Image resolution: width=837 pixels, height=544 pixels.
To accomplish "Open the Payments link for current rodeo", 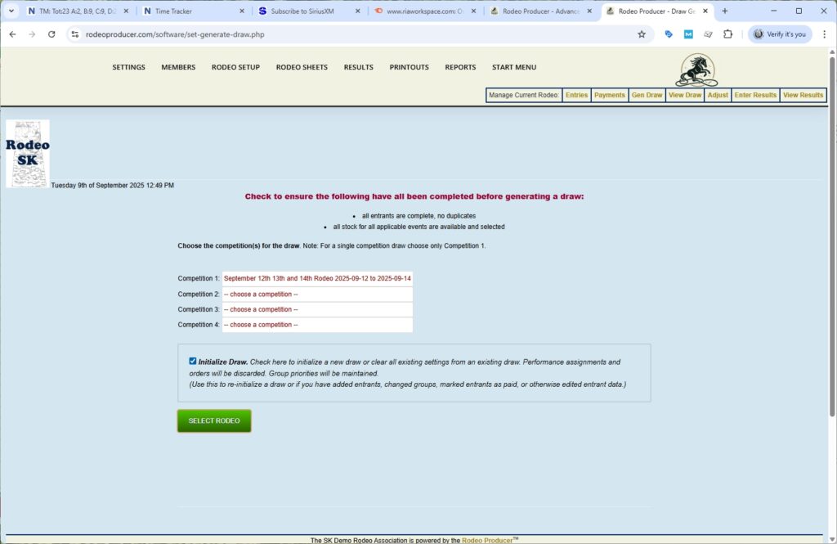I will coord(609,95).
